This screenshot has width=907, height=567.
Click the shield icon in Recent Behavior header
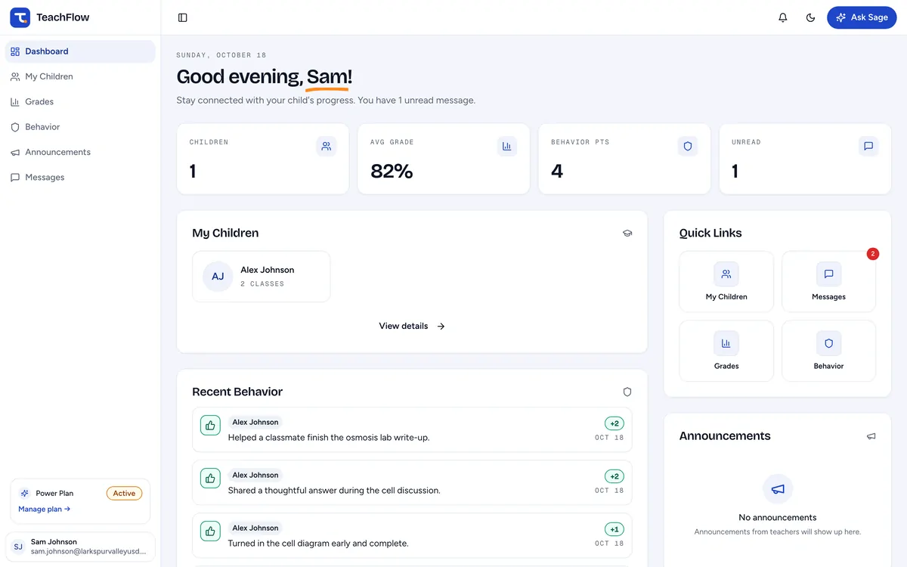627,392
